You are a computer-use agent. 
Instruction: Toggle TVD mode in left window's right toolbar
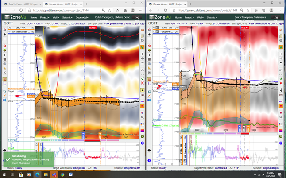(x=142, y=95)
